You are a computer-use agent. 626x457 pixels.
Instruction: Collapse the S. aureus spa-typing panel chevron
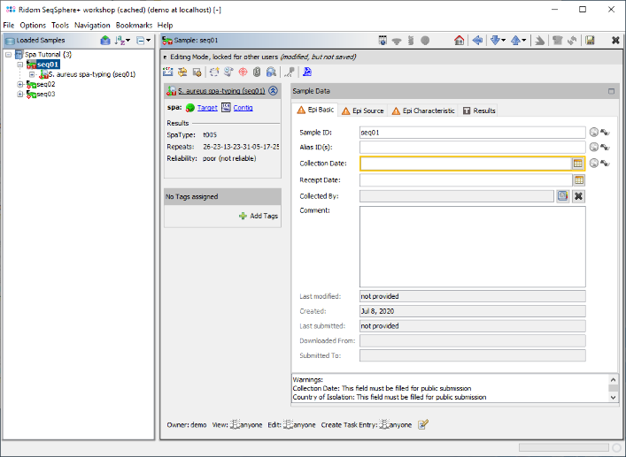pos(273,91)
